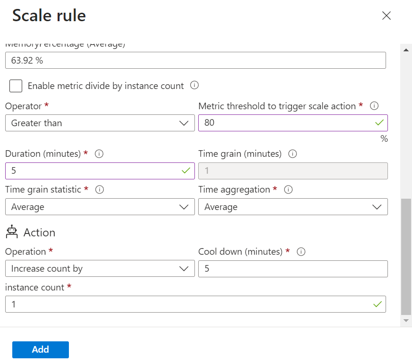Expand the Time grain statistic dropdown
Viewport: 412px width, 363px height.
pos(100,207)
